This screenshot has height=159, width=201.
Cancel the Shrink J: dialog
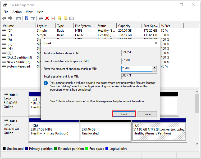147,114
